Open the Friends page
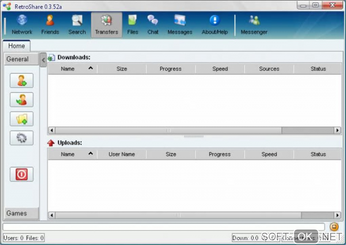This screenshot has height=245, width=346. point(50,25)
